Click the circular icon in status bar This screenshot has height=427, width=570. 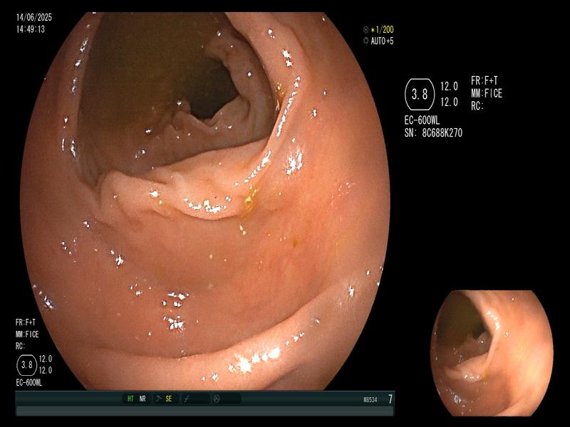point(217,399)
